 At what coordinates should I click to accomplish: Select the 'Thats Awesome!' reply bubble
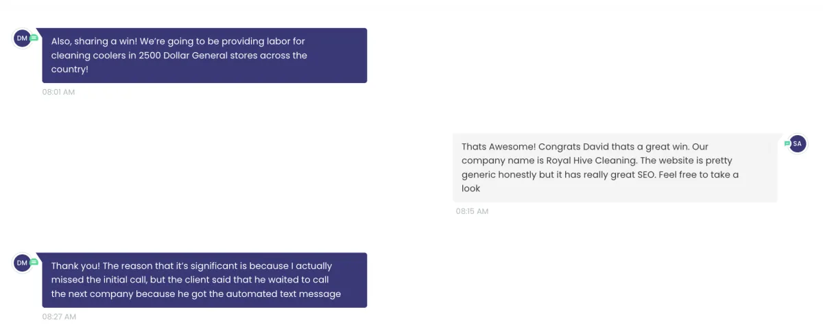point(615,167)
